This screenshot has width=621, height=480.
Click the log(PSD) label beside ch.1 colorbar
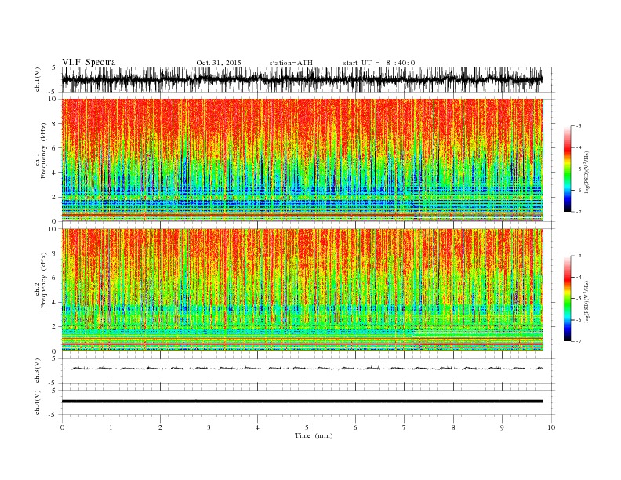click(587, 173)
